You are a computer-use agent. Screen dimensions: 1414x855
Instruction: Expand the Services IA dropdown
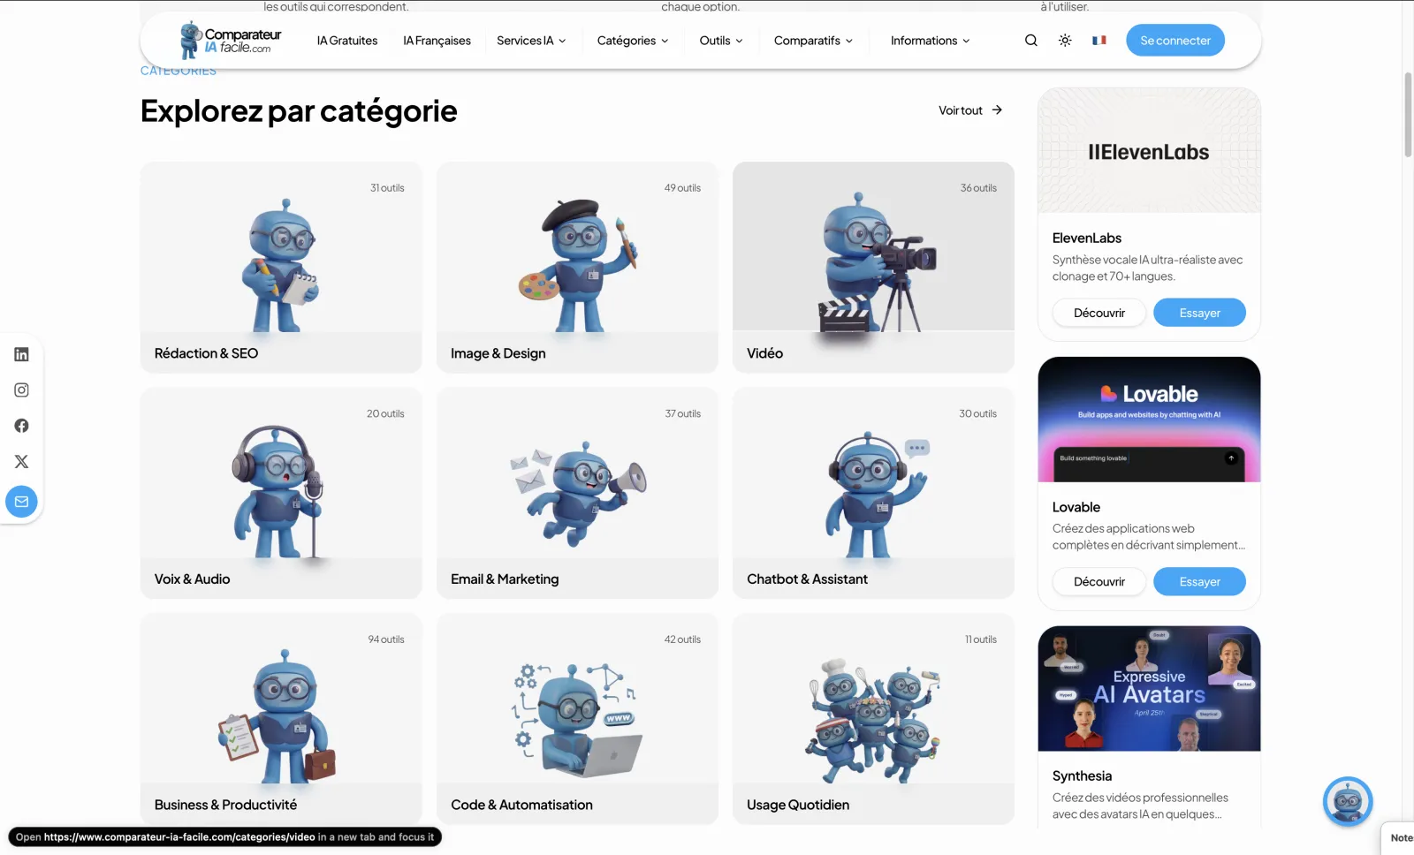(531, 41)
